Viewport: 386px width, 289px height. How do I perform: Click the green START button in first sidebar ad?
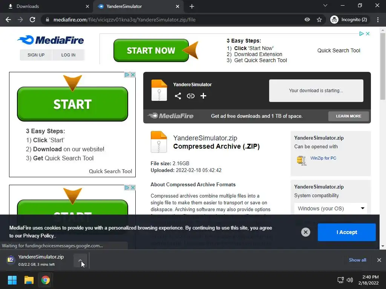click(72, 104)
